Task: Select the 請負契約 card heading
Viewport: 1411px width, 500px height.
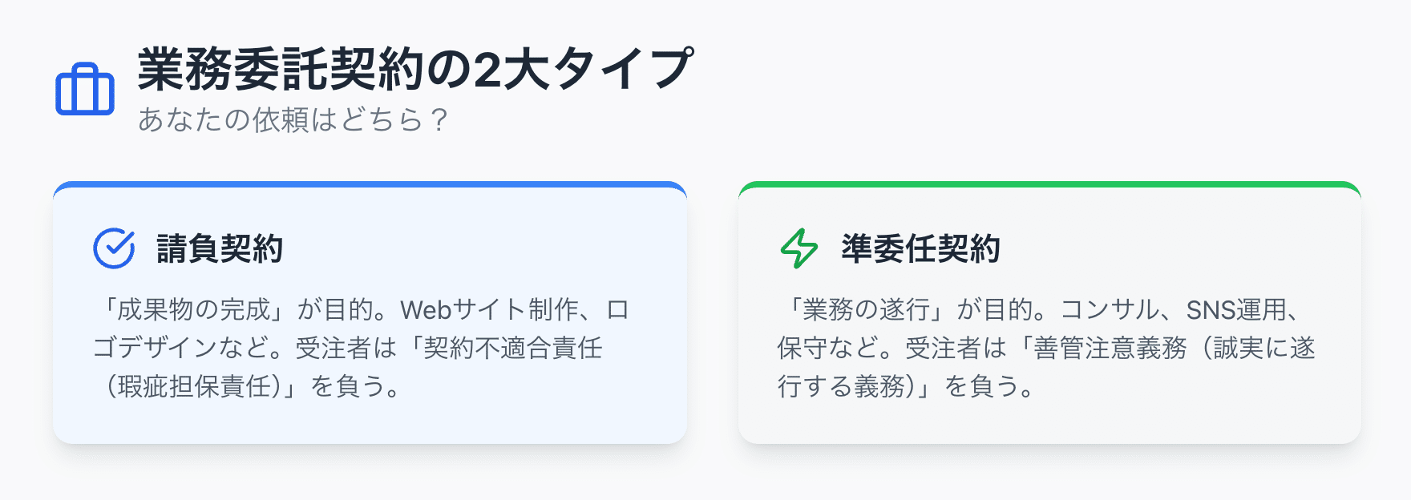Action: click(220, 248)
